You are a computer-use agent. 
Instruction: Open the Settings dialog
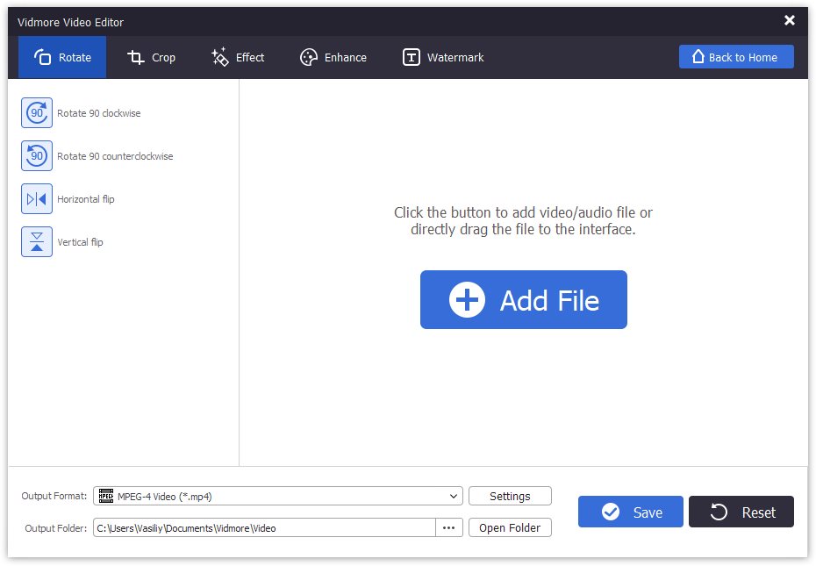[x=510, y=496]
